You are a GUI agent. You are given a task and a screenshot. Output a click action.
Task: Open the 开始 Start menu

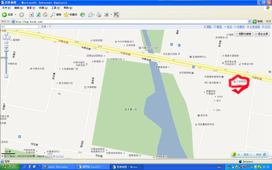(x=10, y=167)
